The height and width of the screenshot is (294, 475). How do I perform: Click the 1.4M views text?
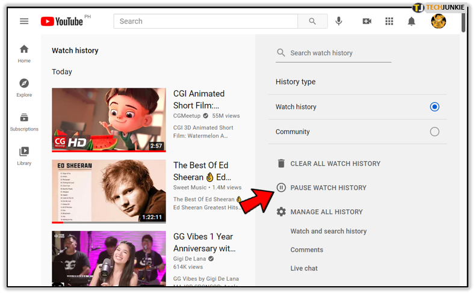click(x=226, y=188)
